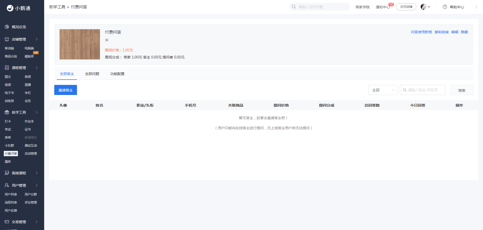Image resolution: width=483 pixels, height=230 pixels.
Task: Expand the user avatar dropdown arrow
Action: point(429,7)
